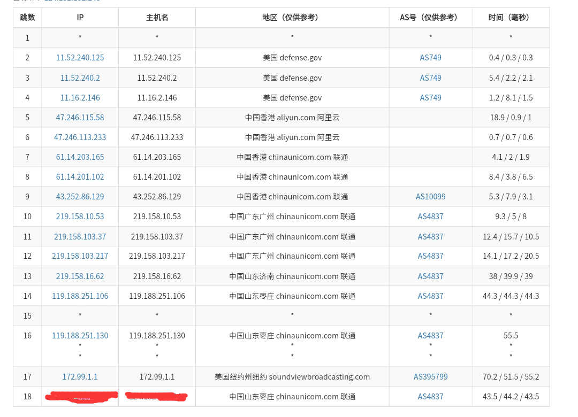
Task: Click AS749 link in hop 3 row
Action: pos(430,78)
